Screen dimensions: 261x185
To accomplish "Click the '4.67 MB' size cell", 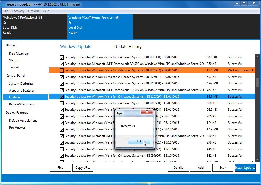I will tap(212, 83).
